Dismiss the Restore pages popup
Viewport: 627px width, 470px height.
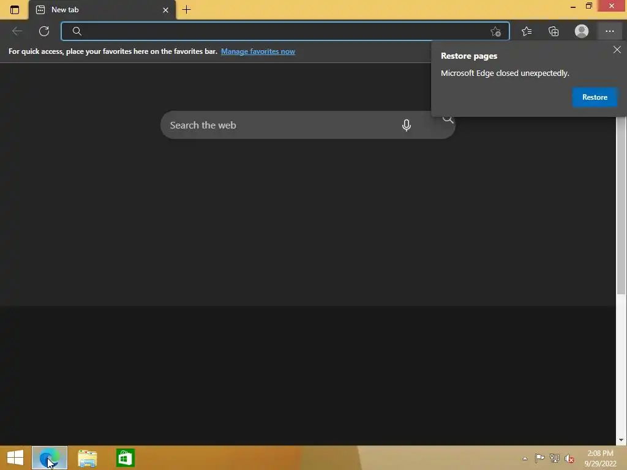[x=617, y=50]
